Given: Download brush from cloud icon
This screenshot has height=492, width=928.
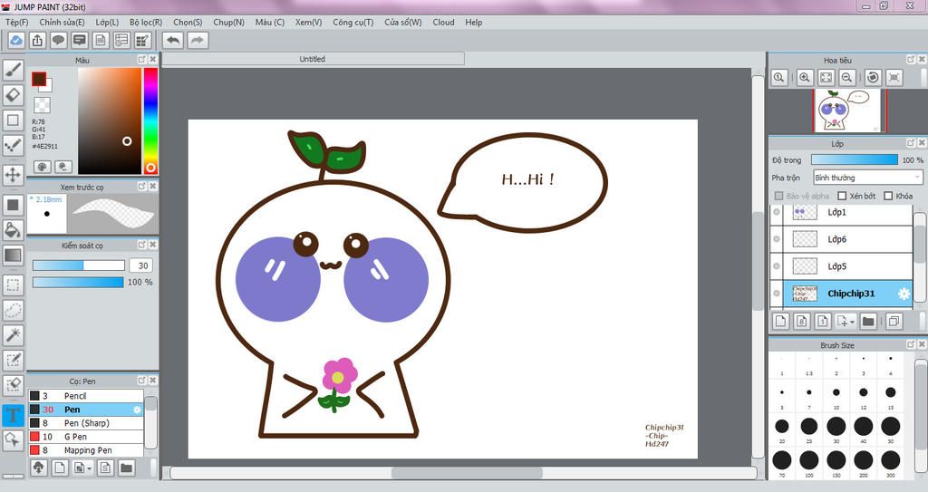Looking at the screenshot, I should [x=38, y=468].
